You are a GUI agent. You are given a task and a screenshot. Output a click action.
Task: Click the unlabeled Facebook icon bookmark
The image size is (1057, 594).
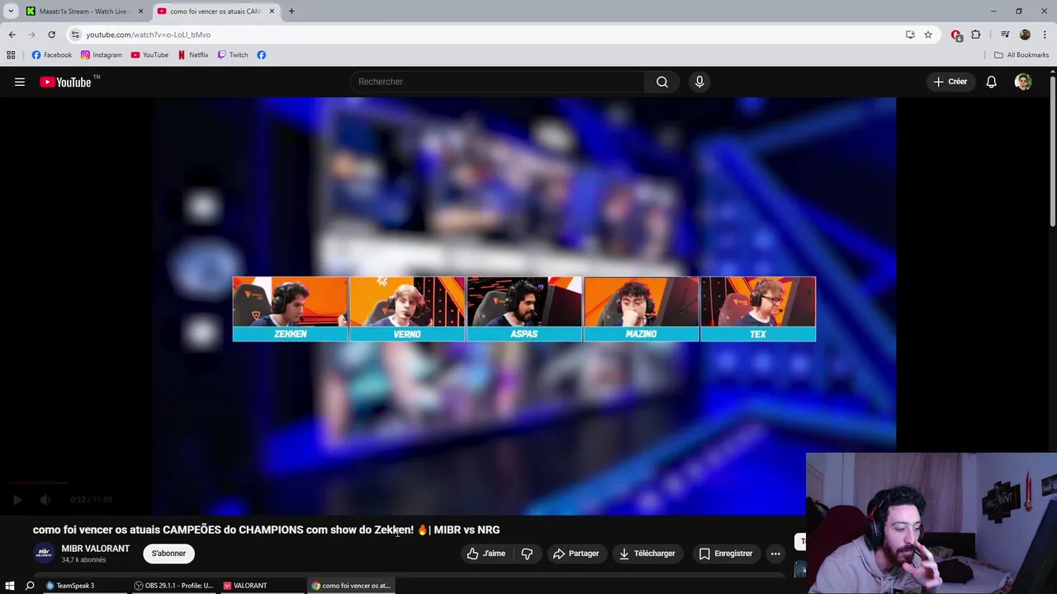pos(261,54)
